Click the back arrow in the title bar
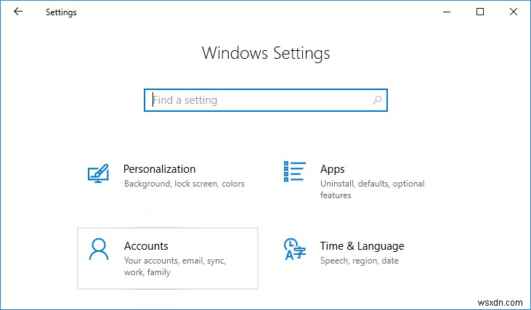 click(18, 12)
